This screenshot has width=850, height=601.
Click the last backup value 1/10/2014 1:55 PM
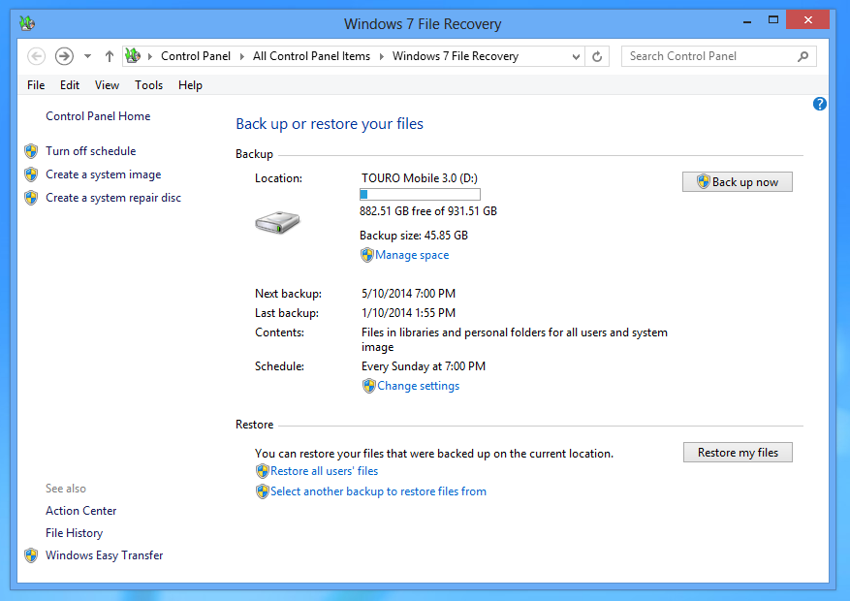408,313
